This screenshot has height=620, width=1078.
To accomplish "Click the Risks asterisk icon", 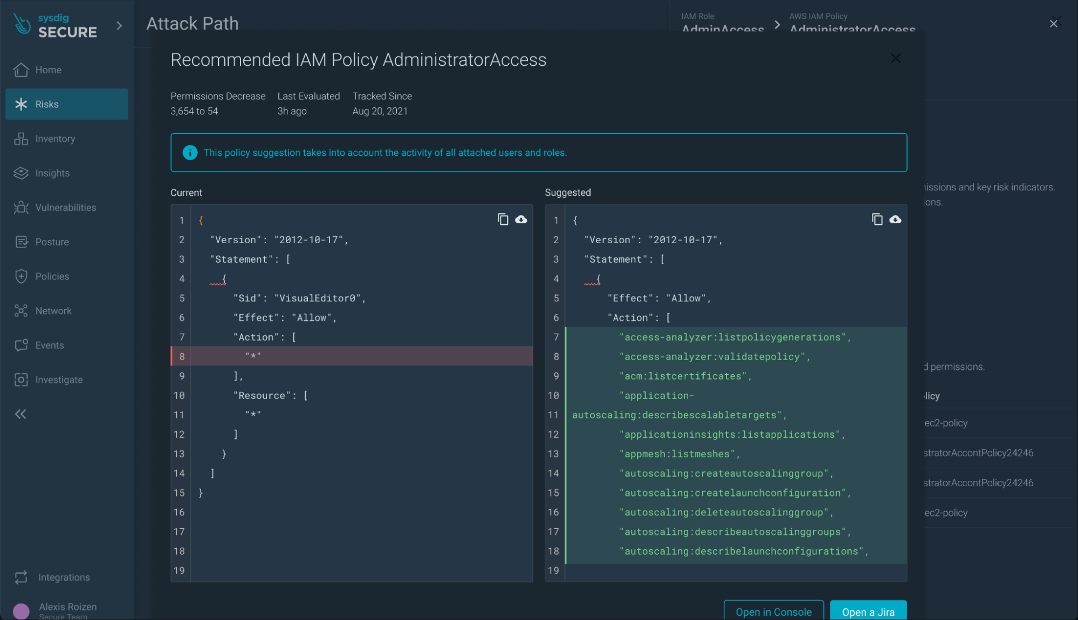I will coord(21,104).
